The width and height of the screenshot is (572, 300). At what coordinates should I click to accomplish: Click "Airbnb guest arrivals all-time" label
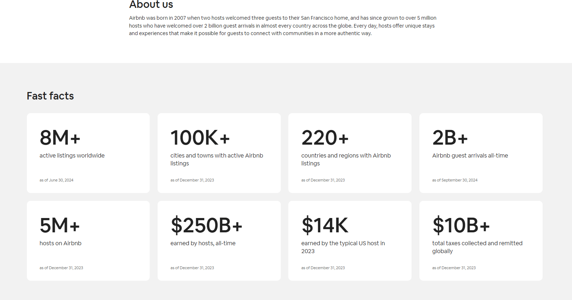pyautogui.click(x=470, y=155)
